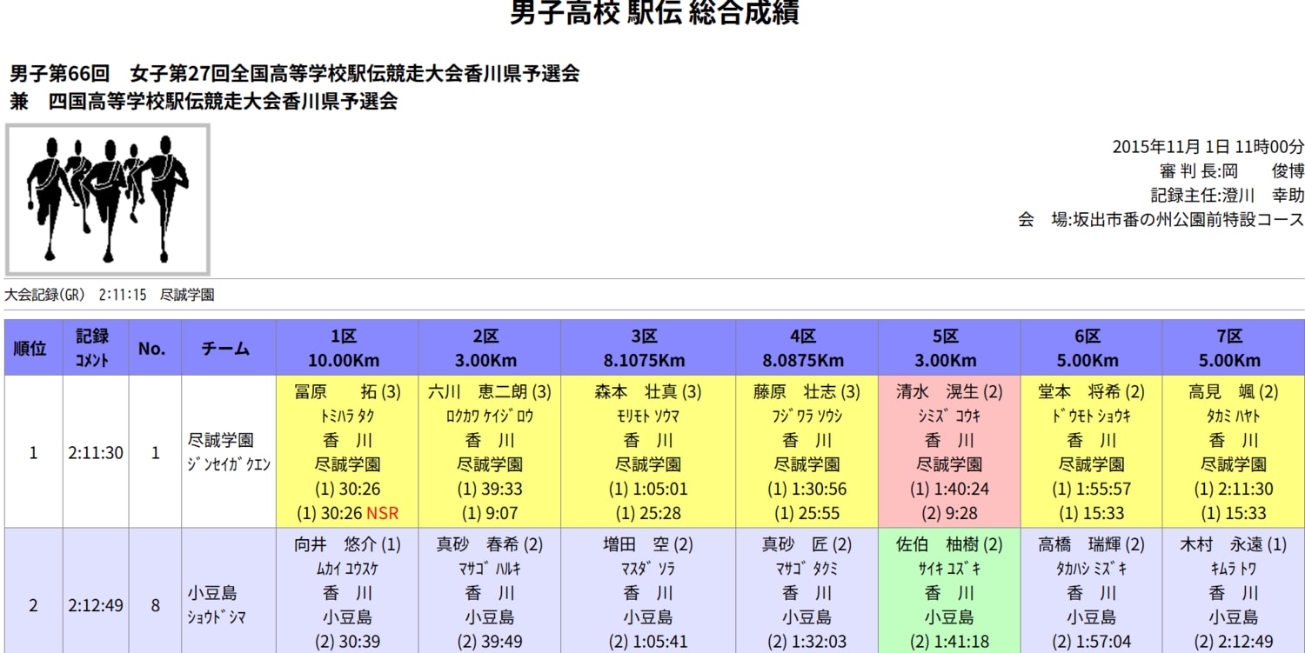
Task: Select the 1区 10.00Km header
Action: click(344, 346)
